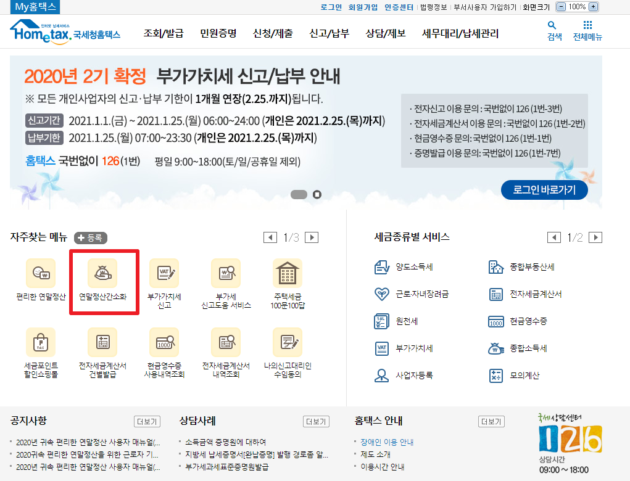
Task: Click the 원천세 service icon
Action: click(382, 321)
